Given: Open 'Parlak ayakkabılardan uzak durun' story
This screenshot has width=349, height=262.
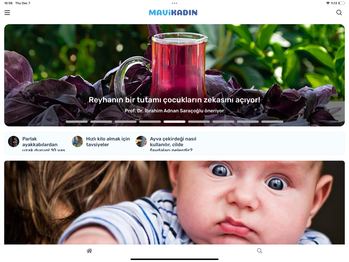Looking at the screenshot, I should [44, 144].
